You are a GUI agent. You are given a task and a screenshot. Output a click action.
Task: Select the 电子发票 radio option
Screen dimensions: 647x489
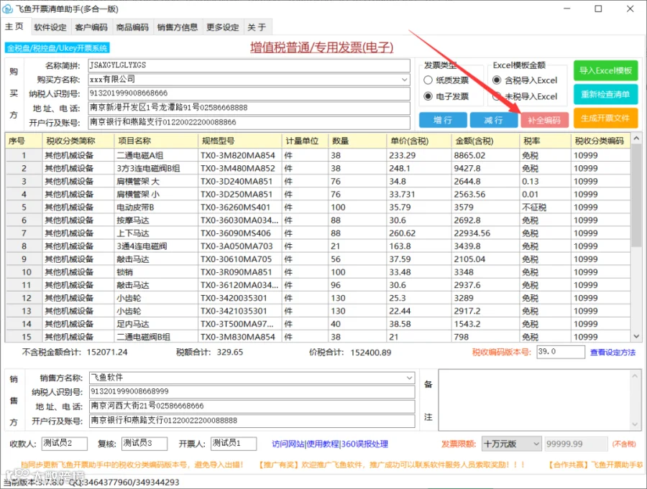point(428,96)
